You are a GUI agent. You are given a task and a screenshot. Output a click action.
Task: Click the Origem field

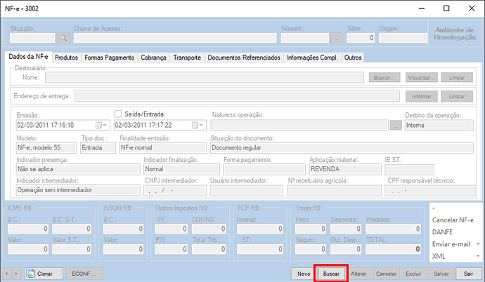403,38
